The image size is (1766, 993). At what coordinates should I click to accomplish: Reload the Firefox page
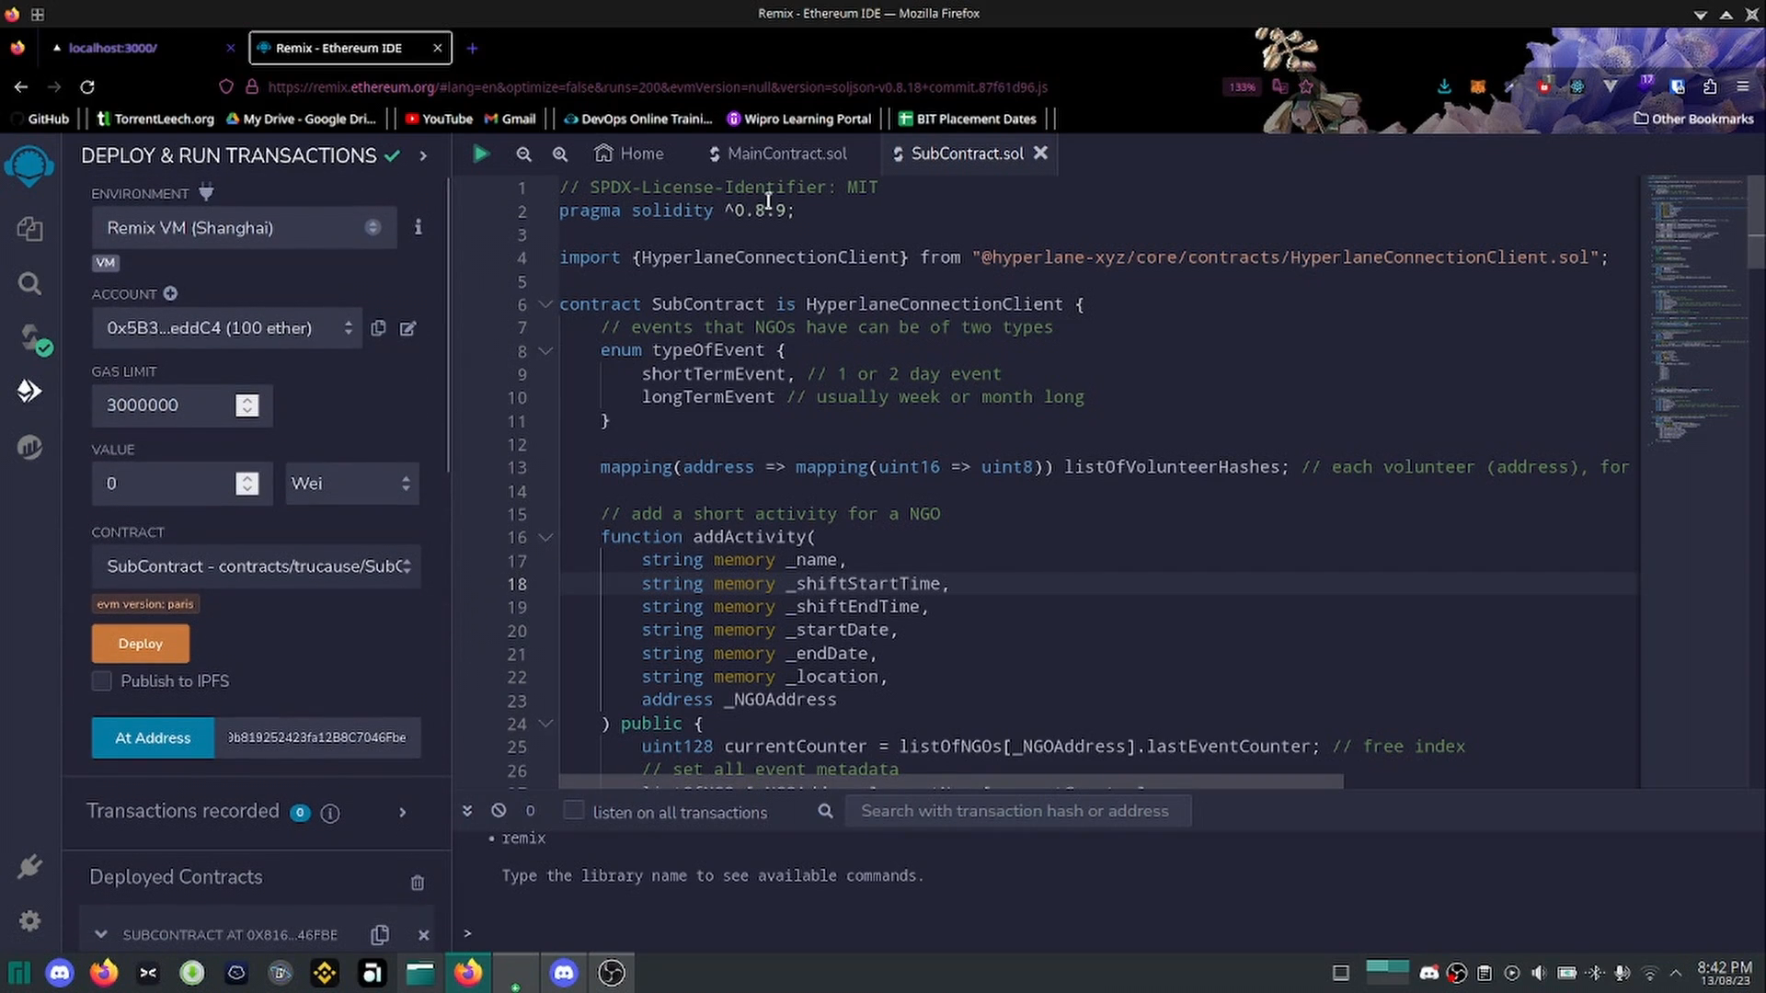coord(87,86)
